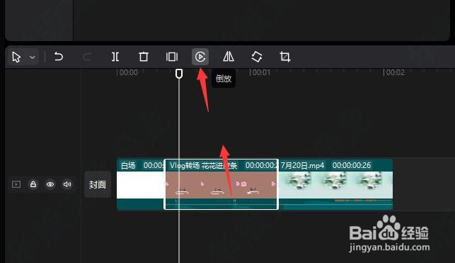Hide the track with the eye icon
This screenshot has width=455, height=263.
(x=50, y=184)
